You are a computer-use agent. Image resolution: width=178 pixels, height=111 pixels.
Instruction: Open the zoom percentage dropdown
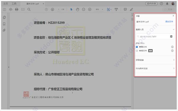point(102,9)
